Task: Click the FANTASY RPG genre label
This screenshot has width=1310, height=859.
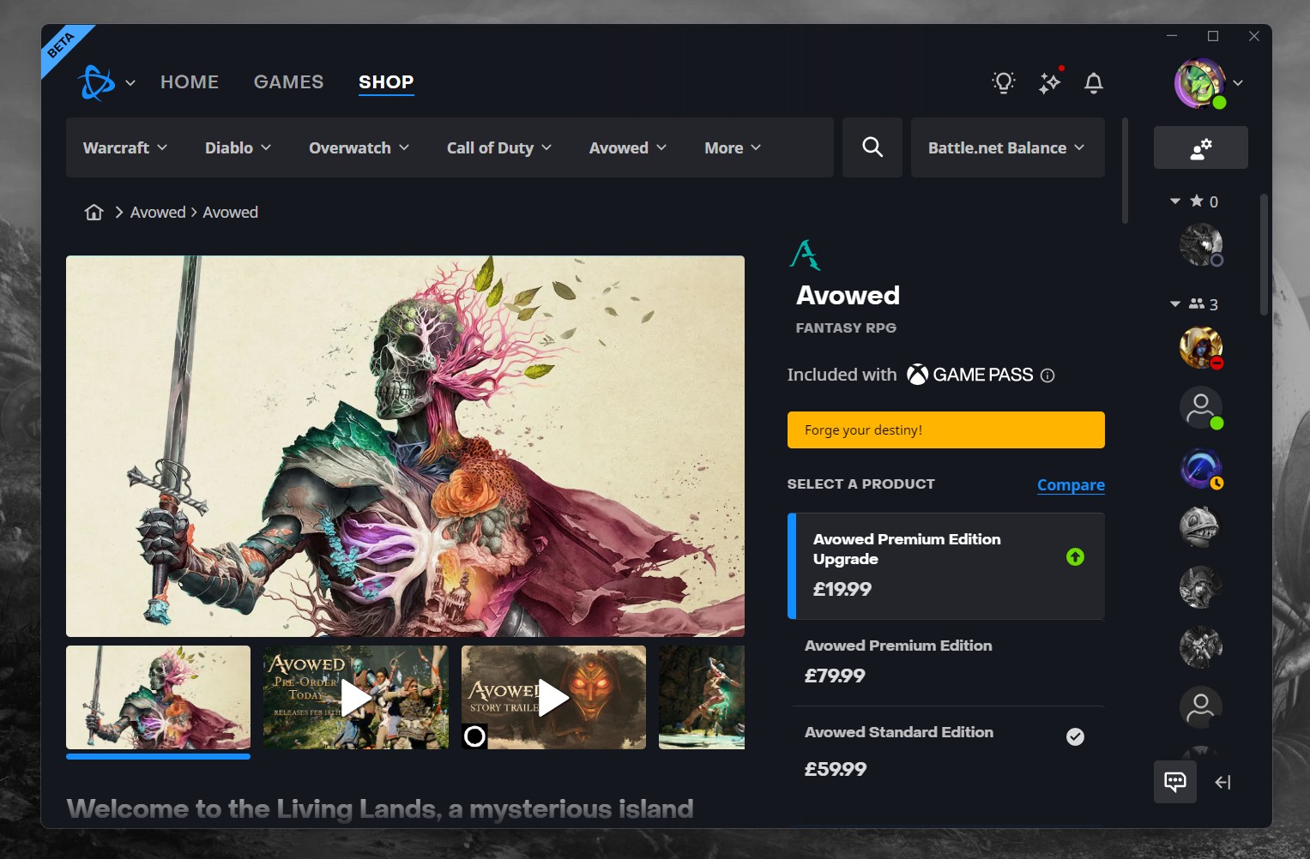Action: pyautogui.click(x=846, y=327)
